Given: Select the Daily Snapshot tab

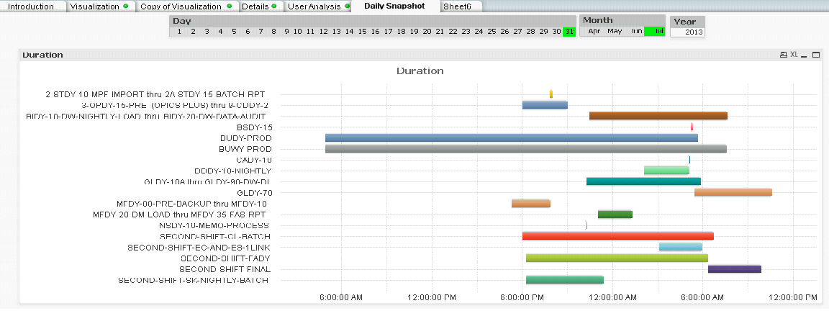Looking at the screenshot, I should 395,6.
